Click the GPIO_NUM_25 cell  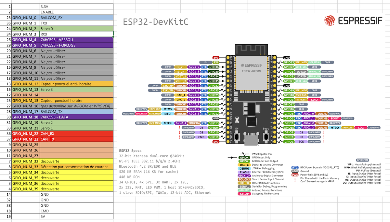(26, 145)
